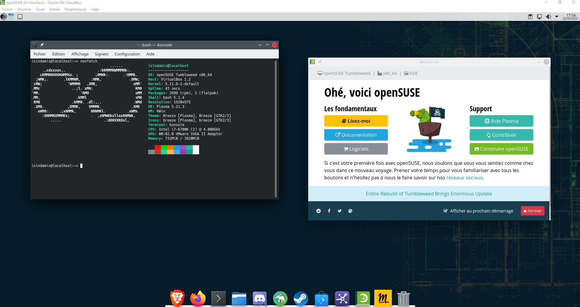Maximize Konsole with the up chevron
The width and height of the screenshot is (580, 307).
pyautogui.click(x=267, y=45)
